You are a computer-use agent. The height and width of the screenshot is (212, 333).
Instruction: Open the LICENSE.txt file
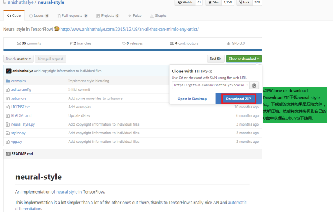20,107
